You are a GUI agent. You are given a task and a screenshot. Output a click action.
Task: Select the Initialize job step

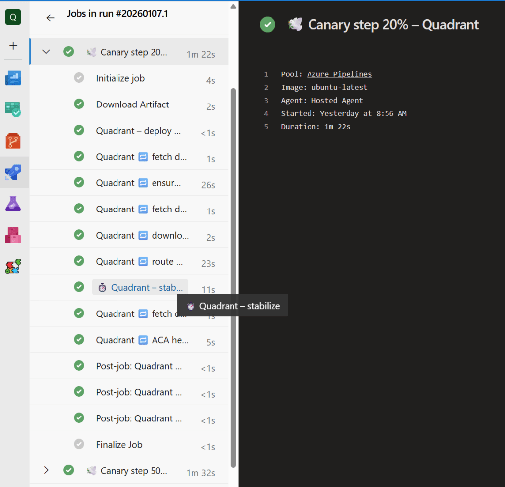click(120, 78)
